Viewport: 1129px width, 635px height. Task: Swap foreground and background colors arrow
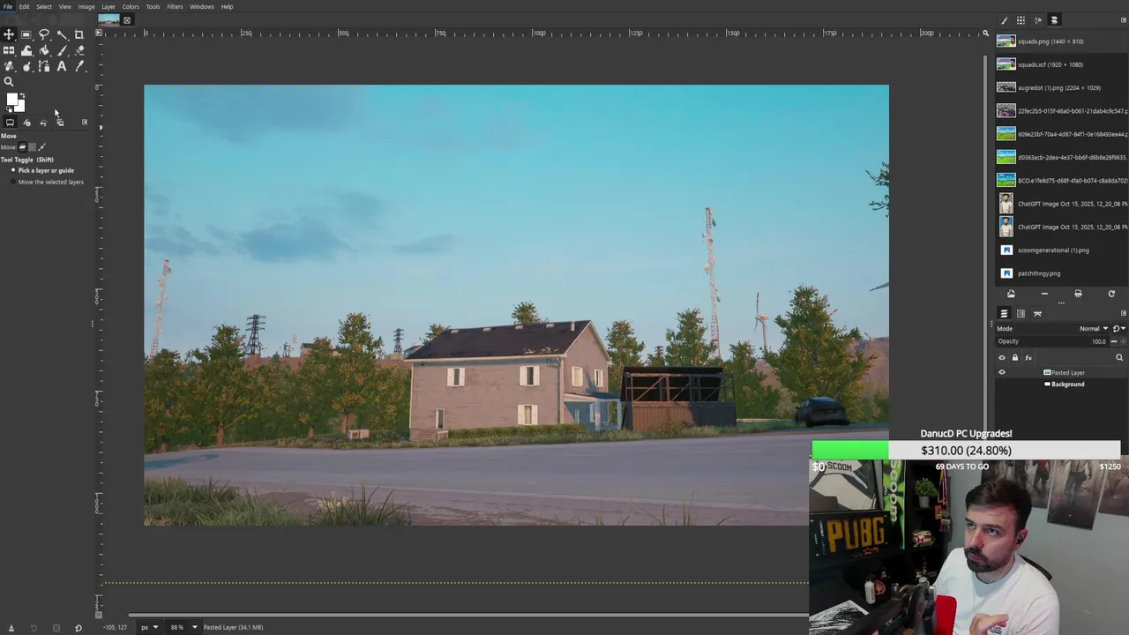pyautogui.click(x=22, y=94)
